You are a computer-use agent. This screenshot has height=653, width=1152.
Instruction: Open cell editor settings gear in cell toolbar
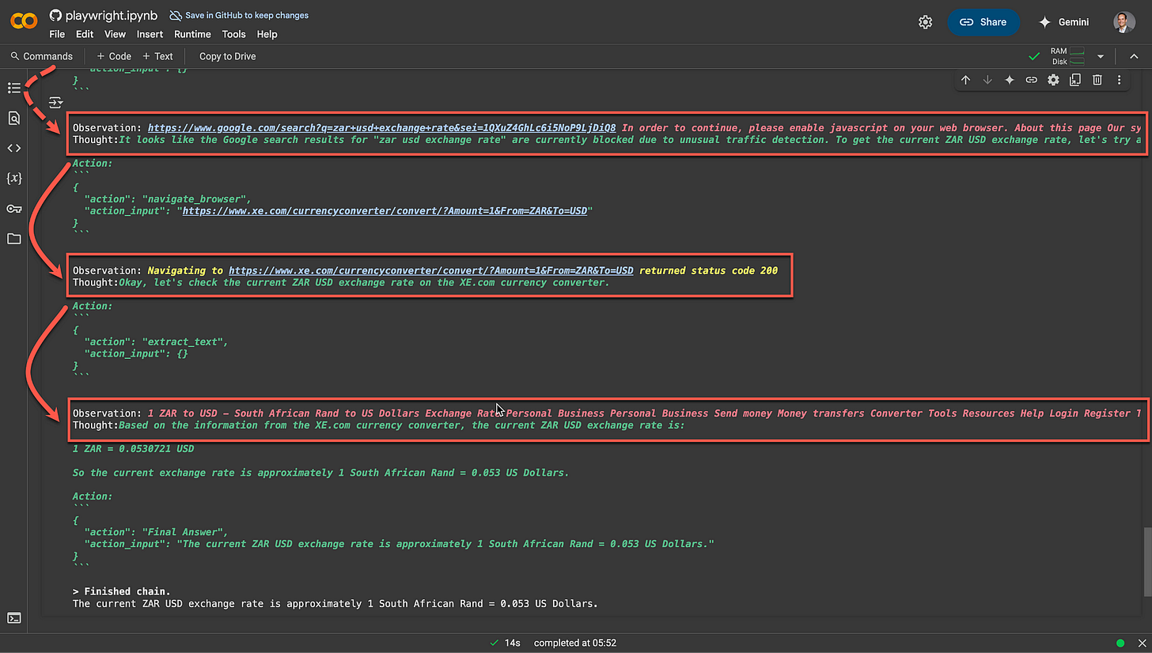[x=1053, y=80]
